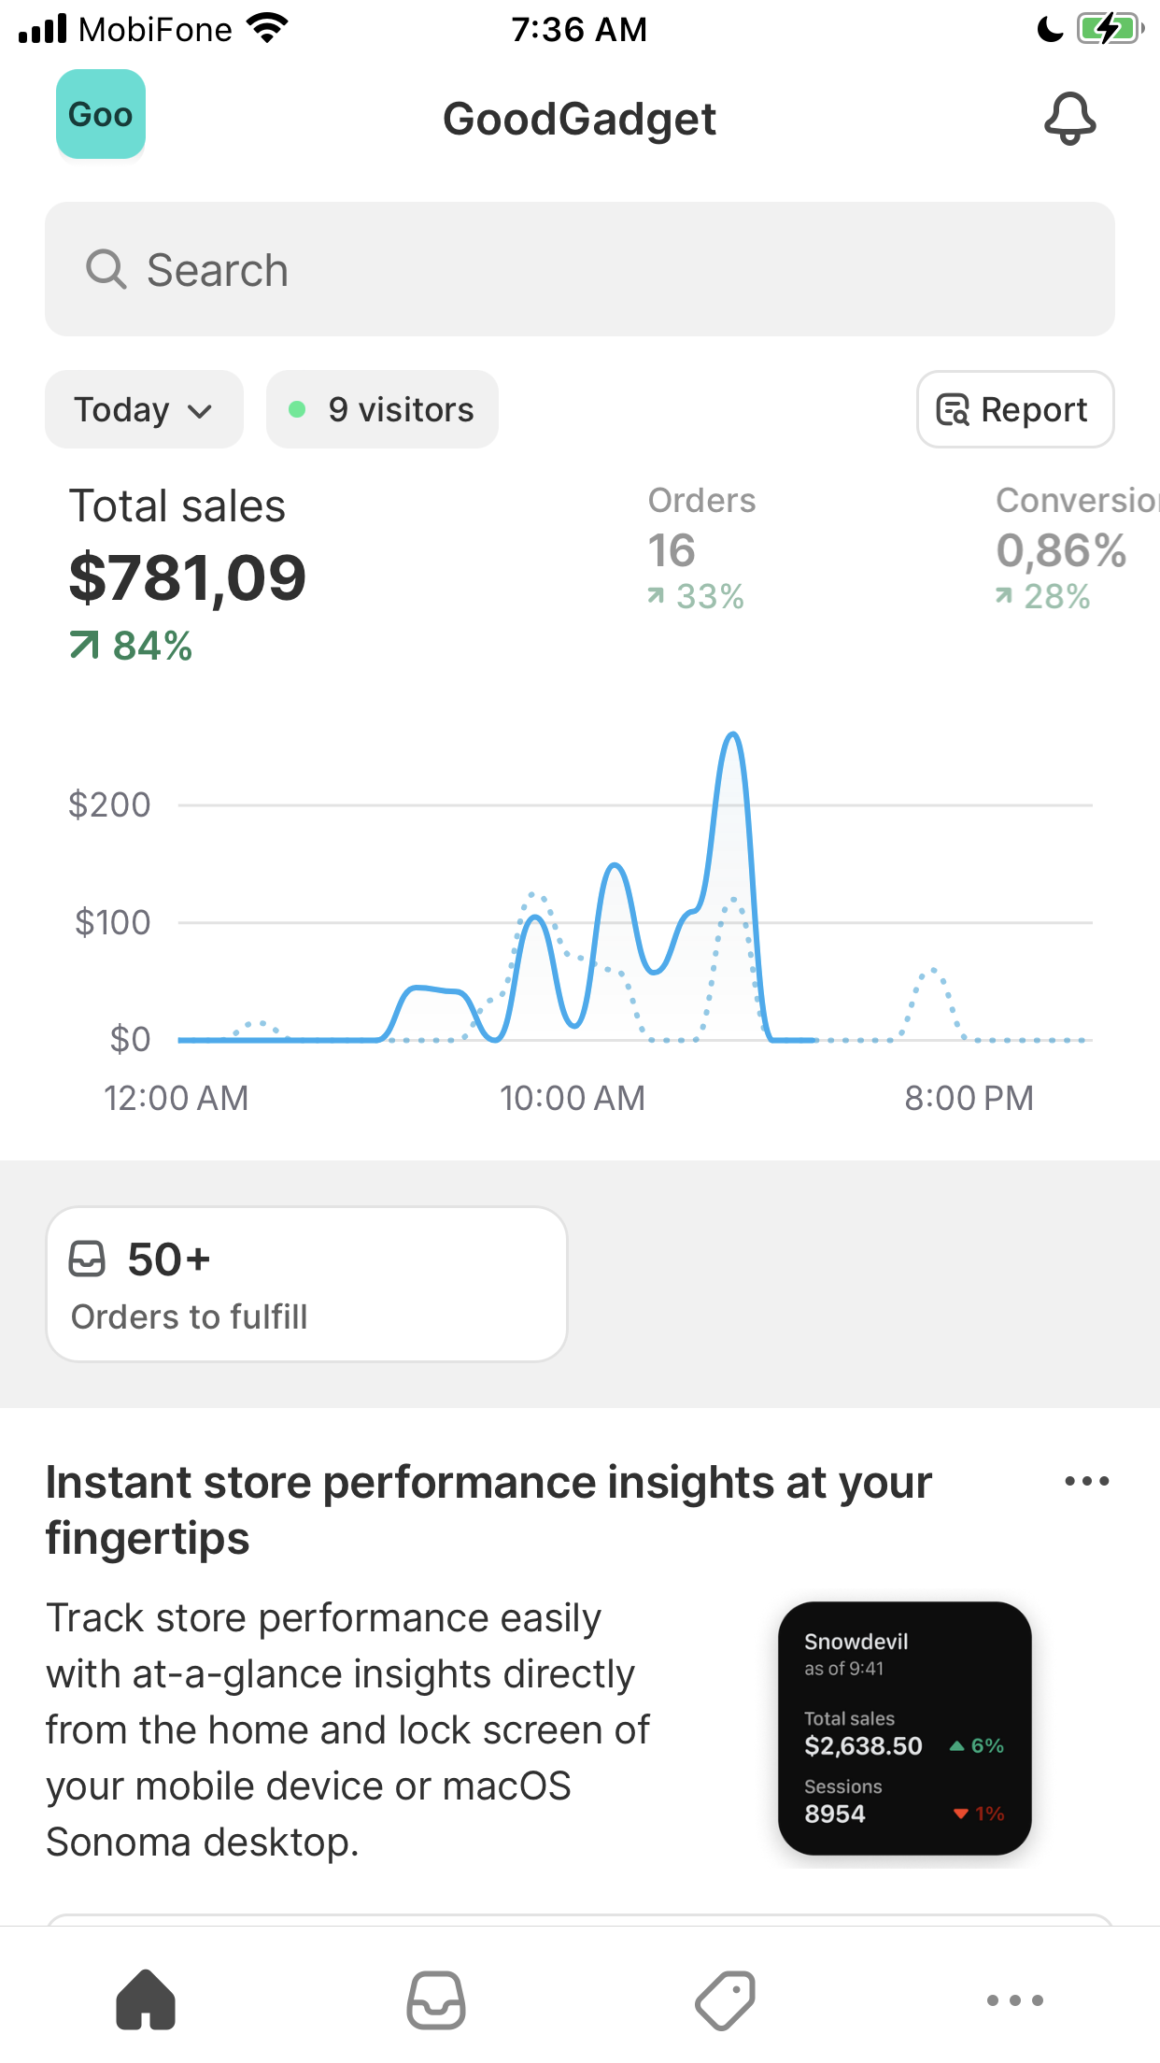Tap the Goo store avatar
1160x2063 pixels.
(x=101, y=114)
